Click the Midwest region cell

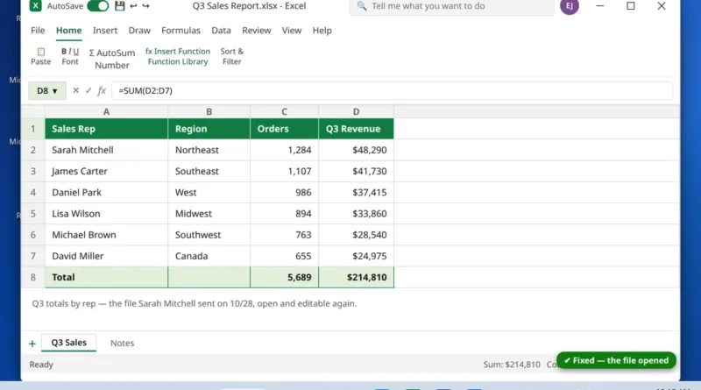(209, 214)
